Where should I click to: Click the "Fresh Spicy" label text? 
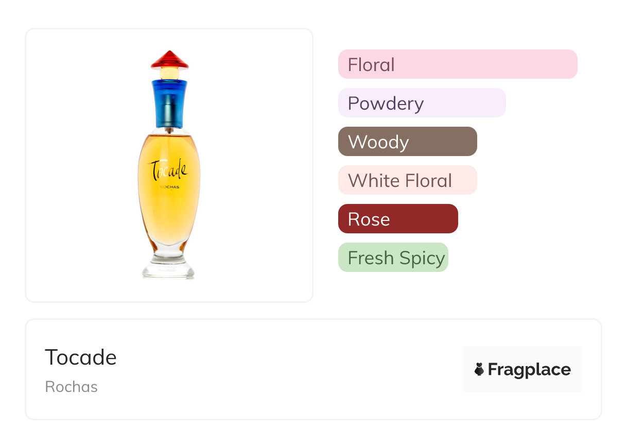pyautogui.click(x=396, y=258)
